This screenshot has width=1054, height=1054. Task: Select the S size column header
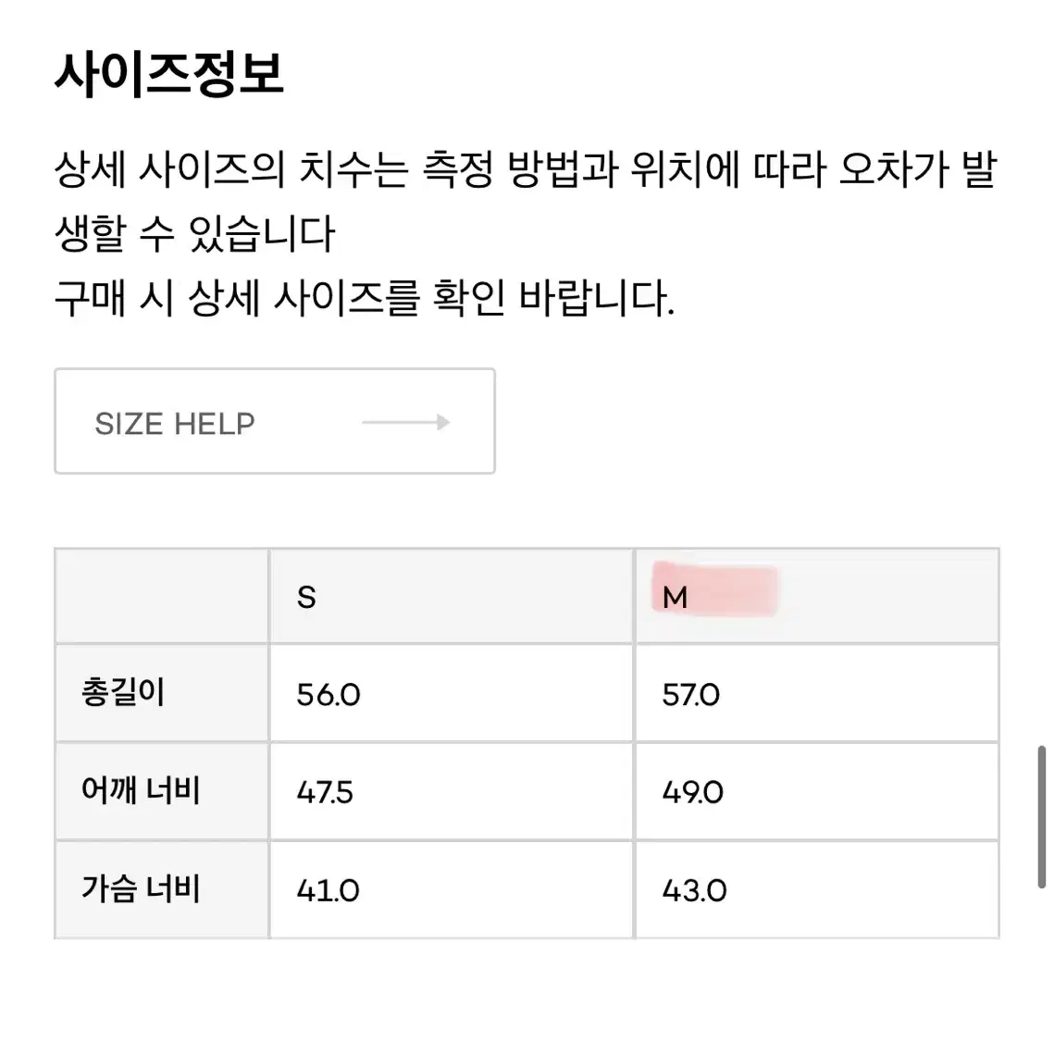point(451,596)
